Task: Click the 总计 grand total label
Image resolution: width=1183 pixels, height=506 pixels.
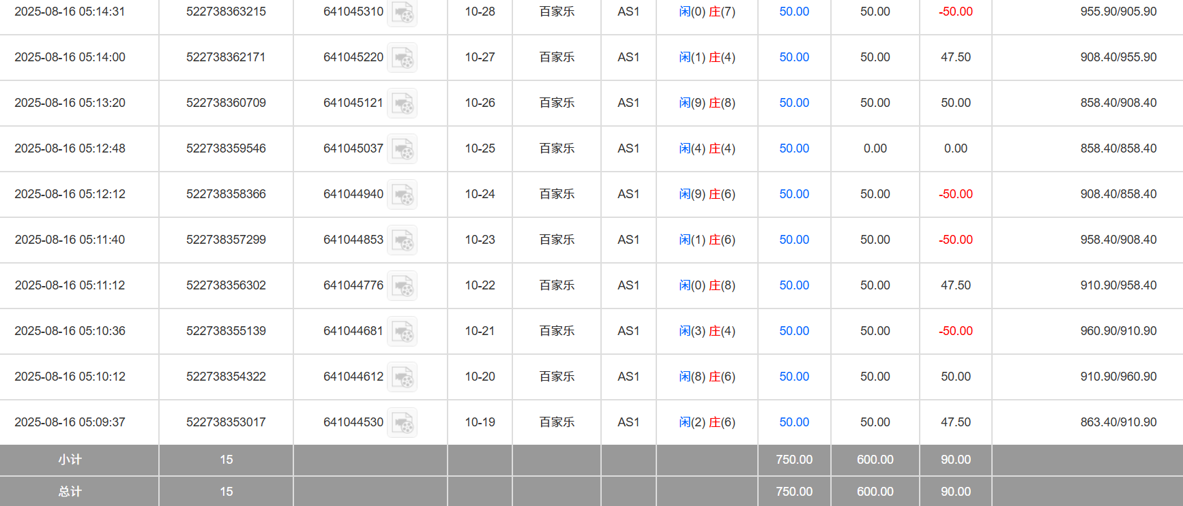Action: coord(70,492)
